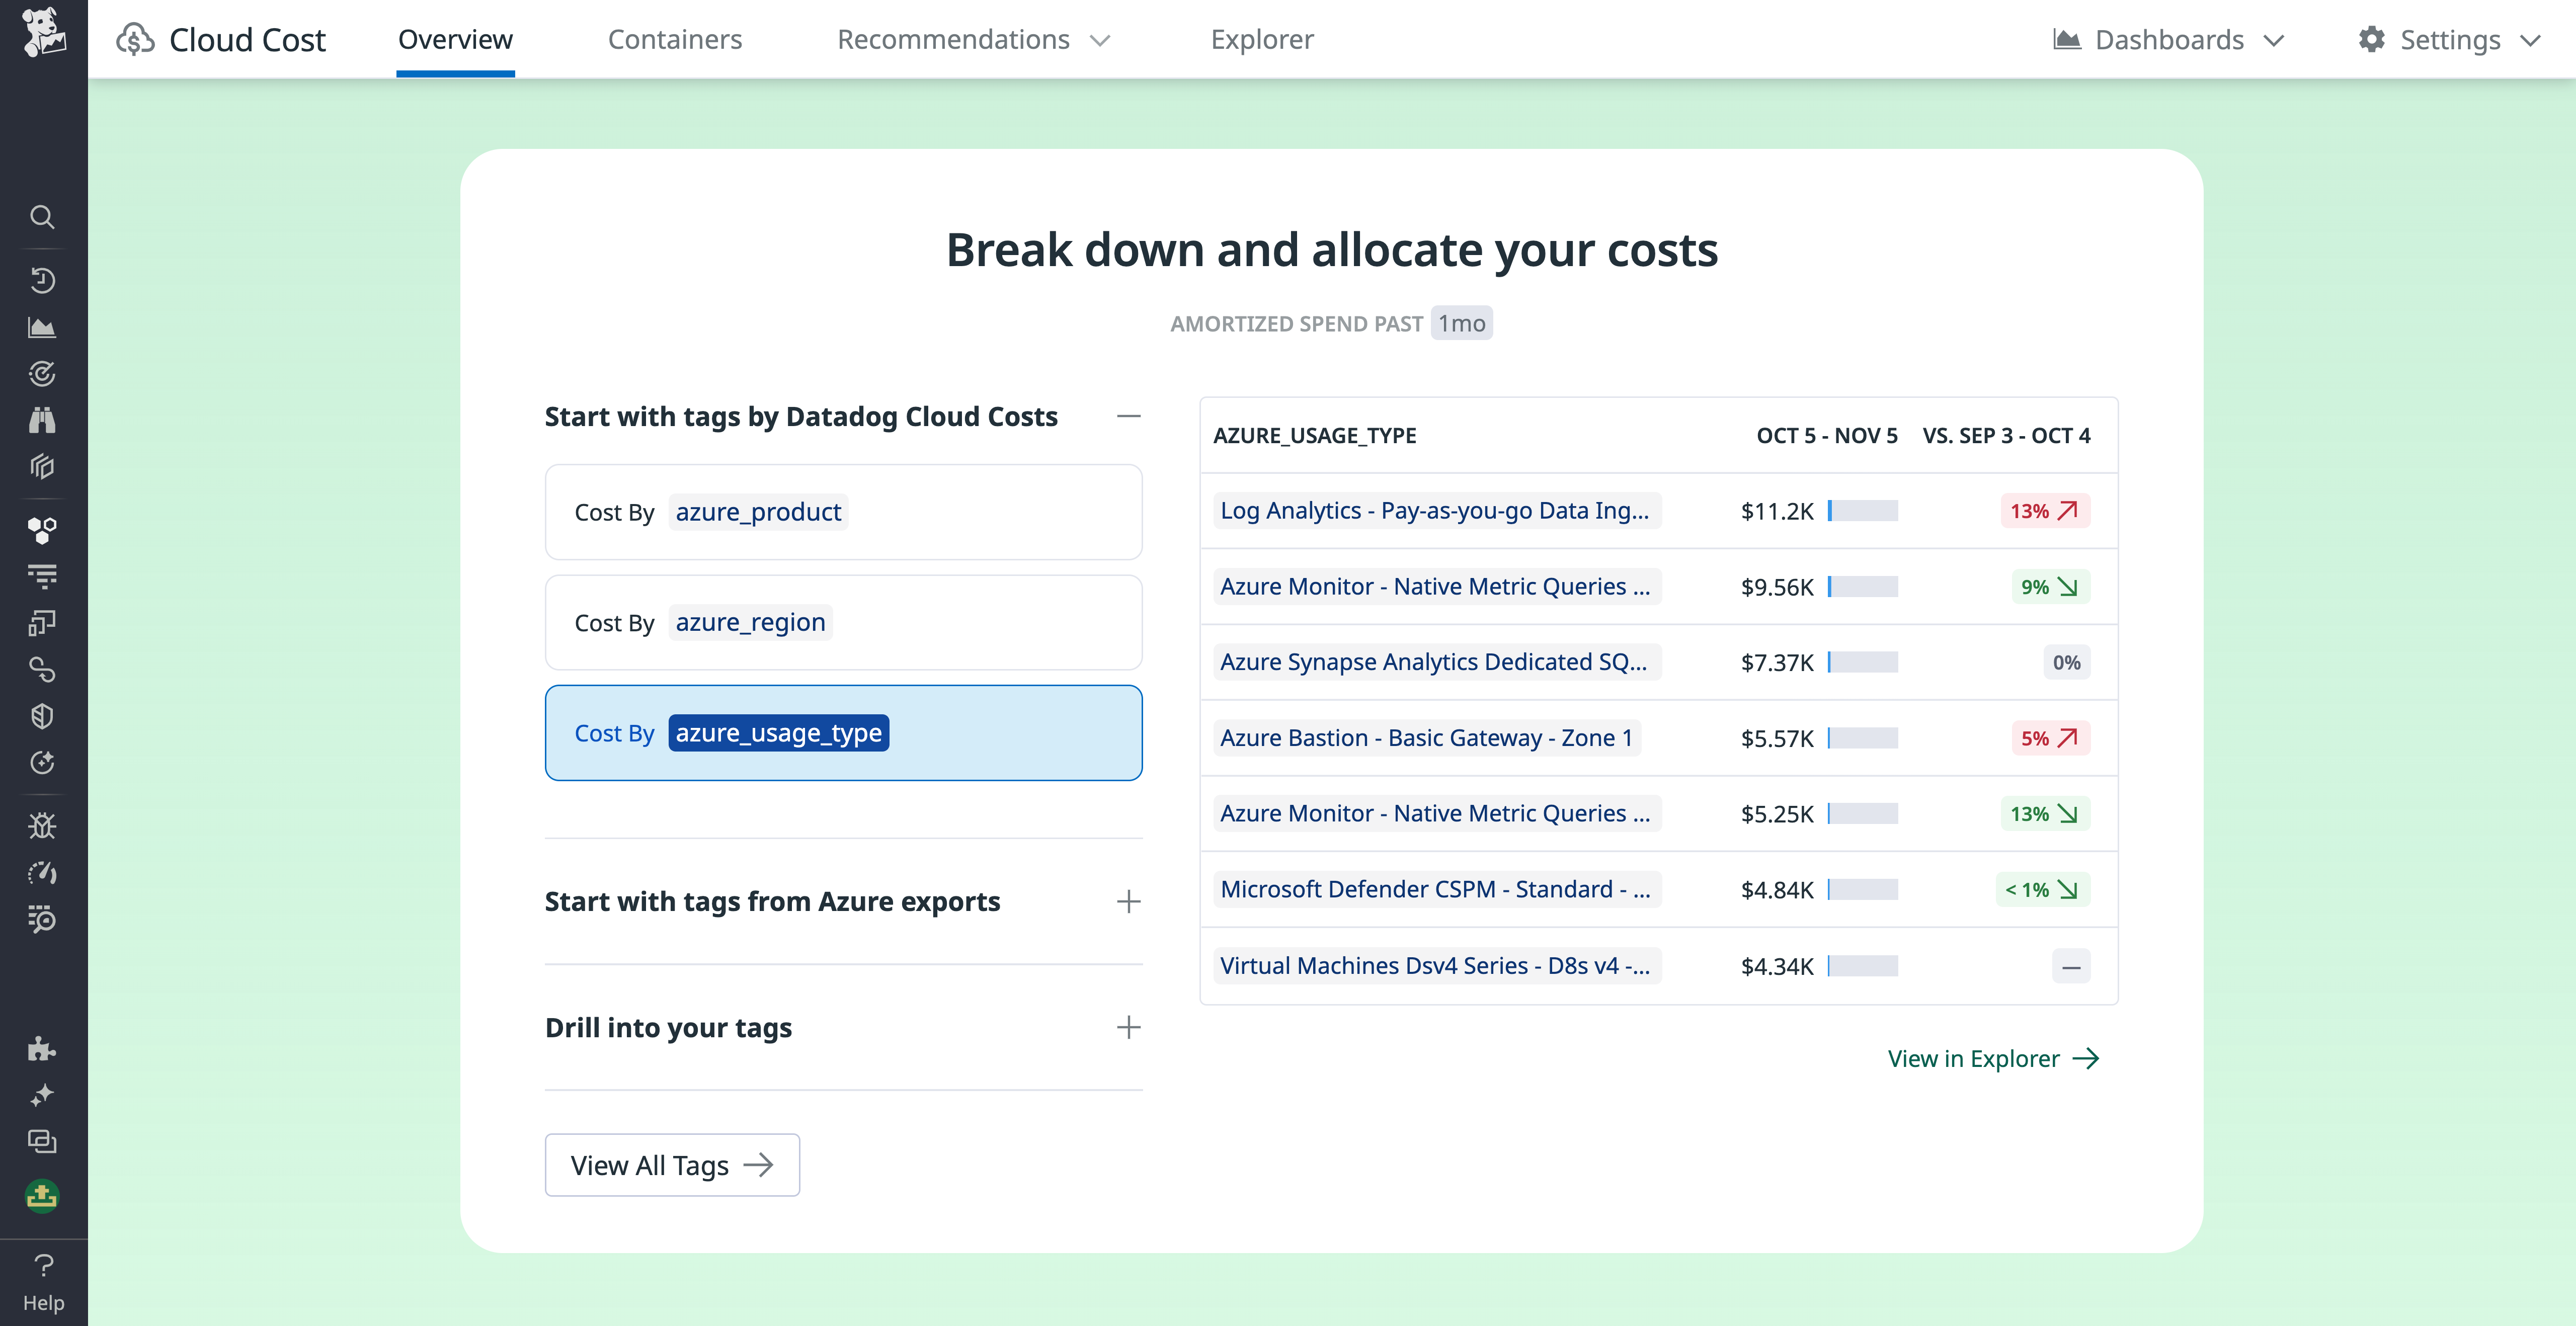Open the Security shield icon in sidebar
Screen dimensions: 2576x1326
coord(43,715)
